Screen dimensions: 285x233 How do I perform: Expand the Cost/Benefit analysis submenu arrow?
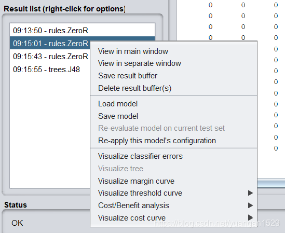click(250, 205)
